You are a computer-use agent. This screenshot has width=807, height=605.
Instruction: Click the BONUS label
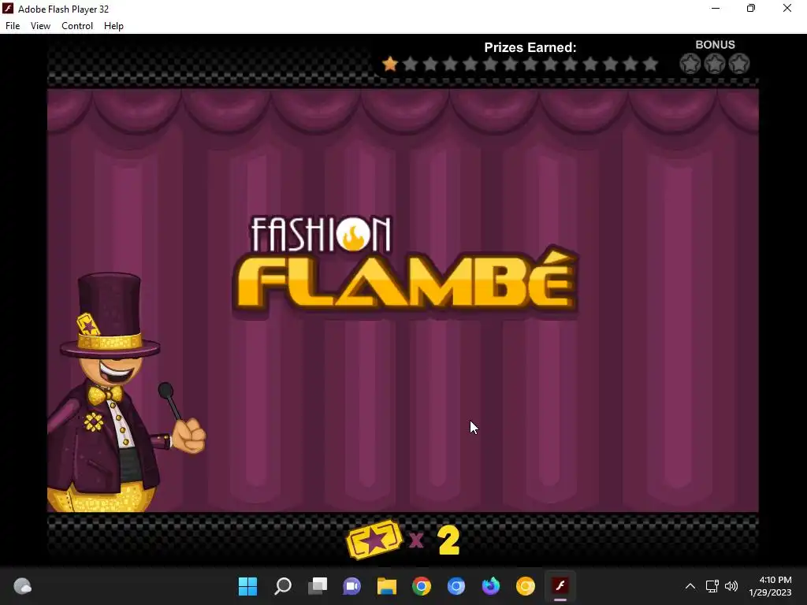pyautogui.click(x=715, y=45)
